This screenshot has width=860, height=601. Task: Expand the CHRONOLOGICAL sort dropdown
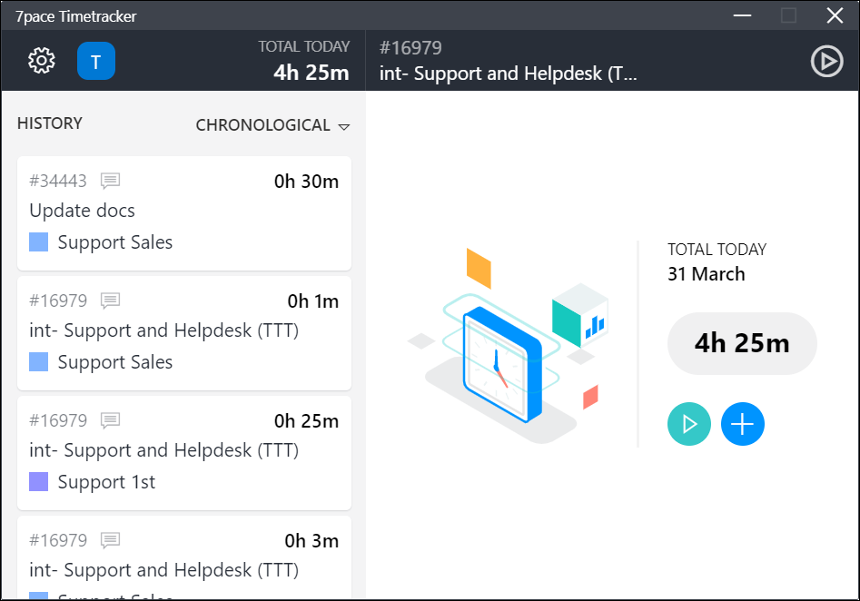tap(272, 125)
